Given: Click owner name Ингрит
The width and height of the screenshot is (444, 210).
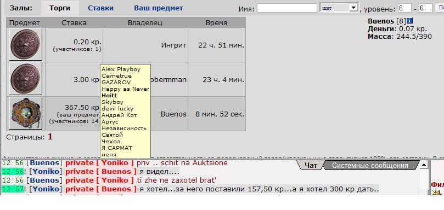Looking at the screenshot, I should (173, 45).
